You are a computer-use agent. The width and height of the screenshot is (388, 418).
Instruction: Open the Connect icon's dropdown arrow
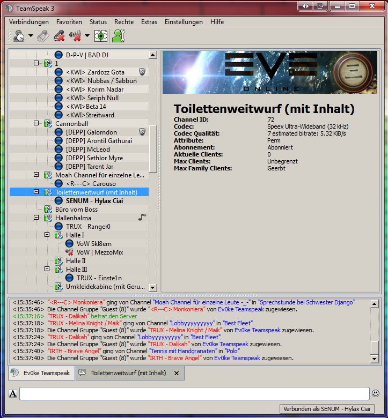click(x=31, y=35)
